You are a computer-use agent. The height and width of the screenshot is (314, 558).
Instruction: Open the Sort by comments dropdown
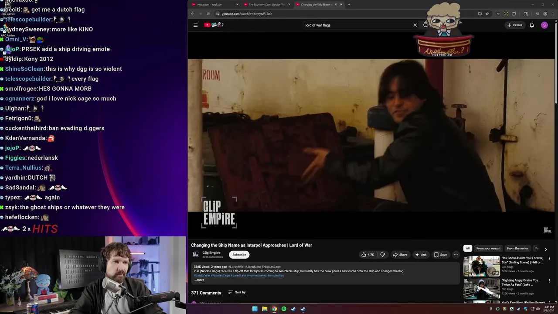(237, 292)
